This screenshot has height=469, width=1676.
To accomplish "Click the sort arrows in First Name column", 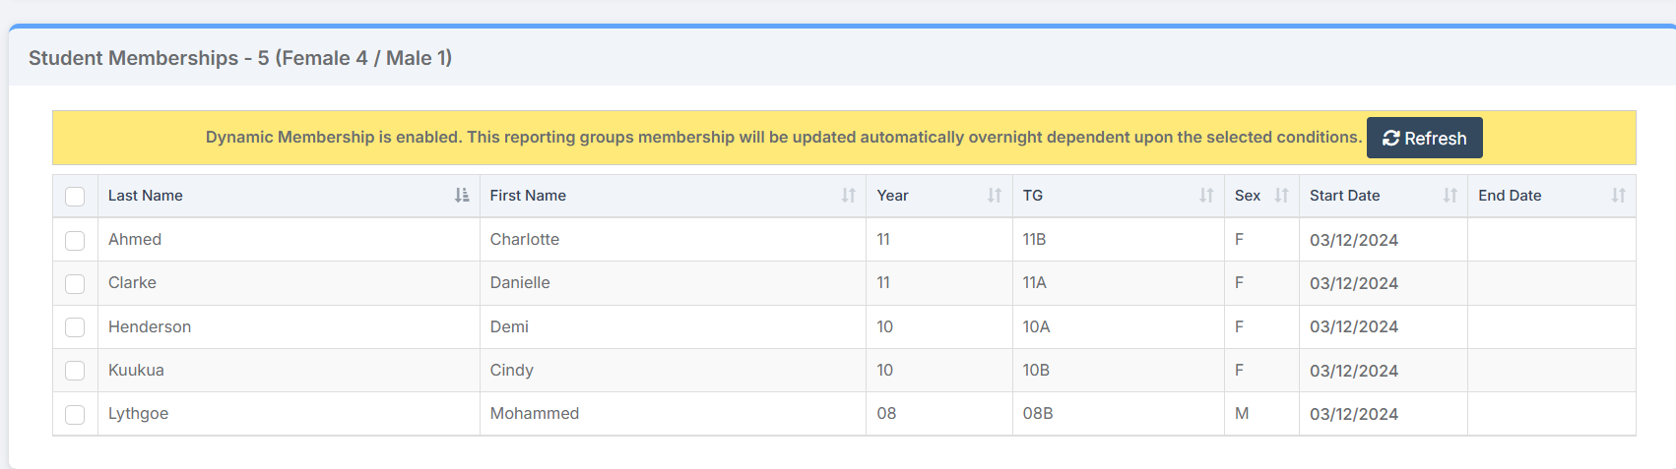I will (848, 196).
